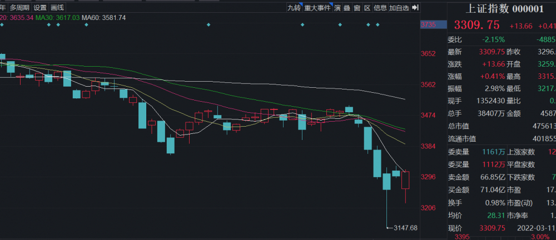Open the 多周期 multi-period dropdown
Screen dimensions: 556x240
18,8
